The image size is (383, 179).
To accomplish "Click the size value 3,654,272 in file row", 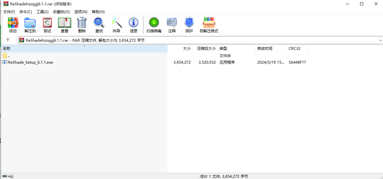I will point(182,62).
